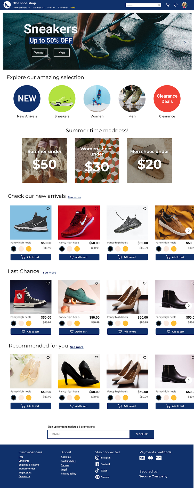Click the search magnifier icon
The image size is (194, 488).
point(159,5)
